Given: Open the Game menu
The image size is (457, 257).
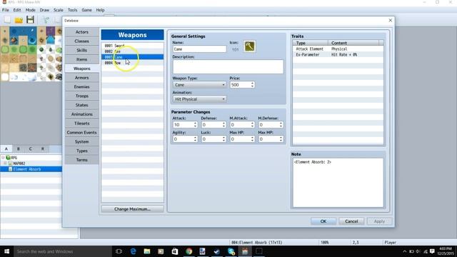Looking at the screenshot, I should click(86, 10).
